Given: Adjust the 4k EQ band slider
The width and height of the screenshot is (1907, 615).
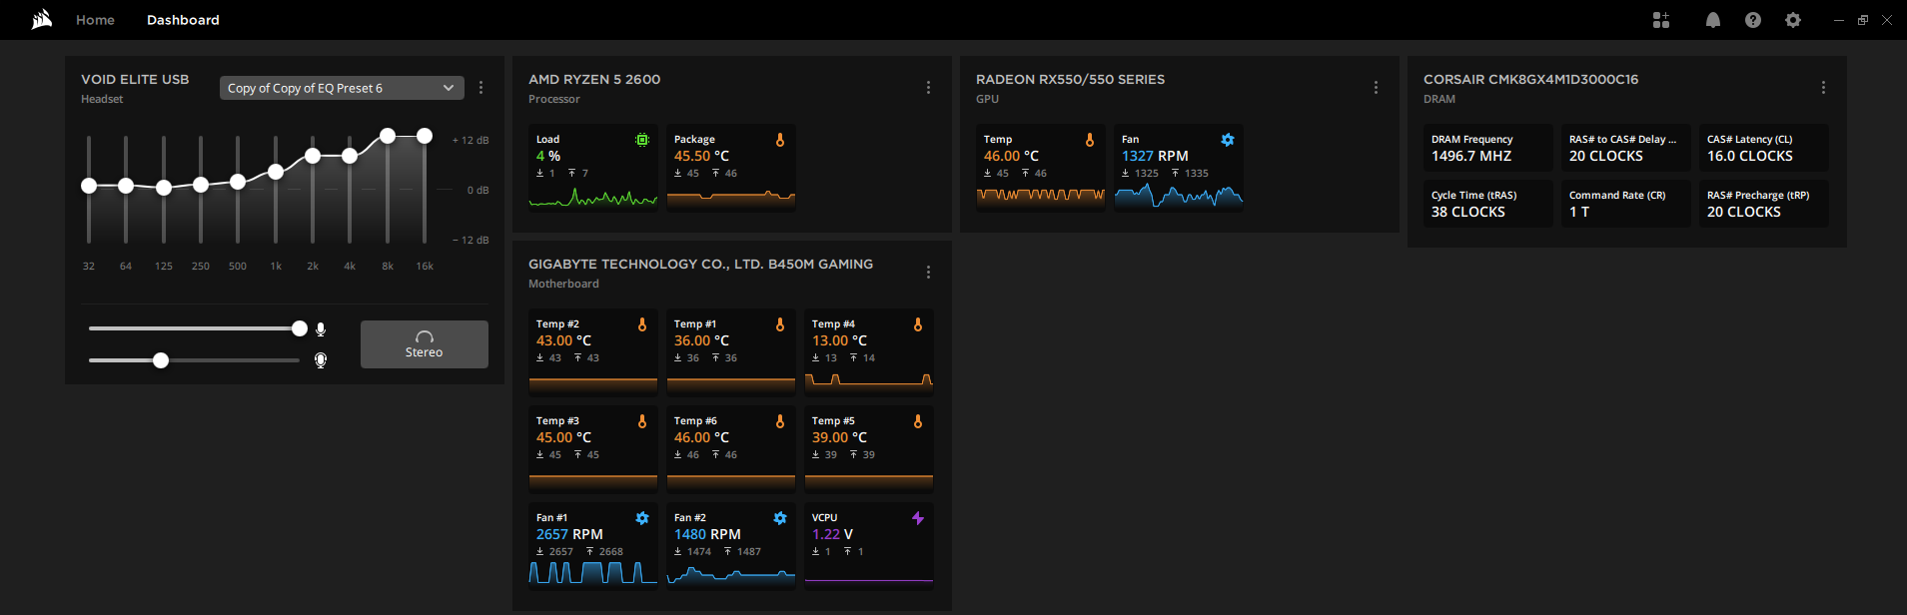Looking at the screenshot, I should point(350,156).
